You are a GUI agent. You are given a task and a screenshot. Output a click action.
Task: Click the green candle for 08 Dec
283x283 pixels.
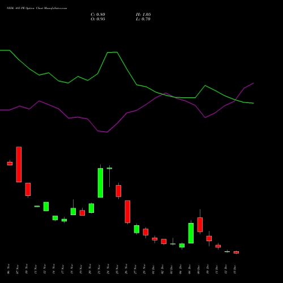pyautogui.click(x=191, y=233)
